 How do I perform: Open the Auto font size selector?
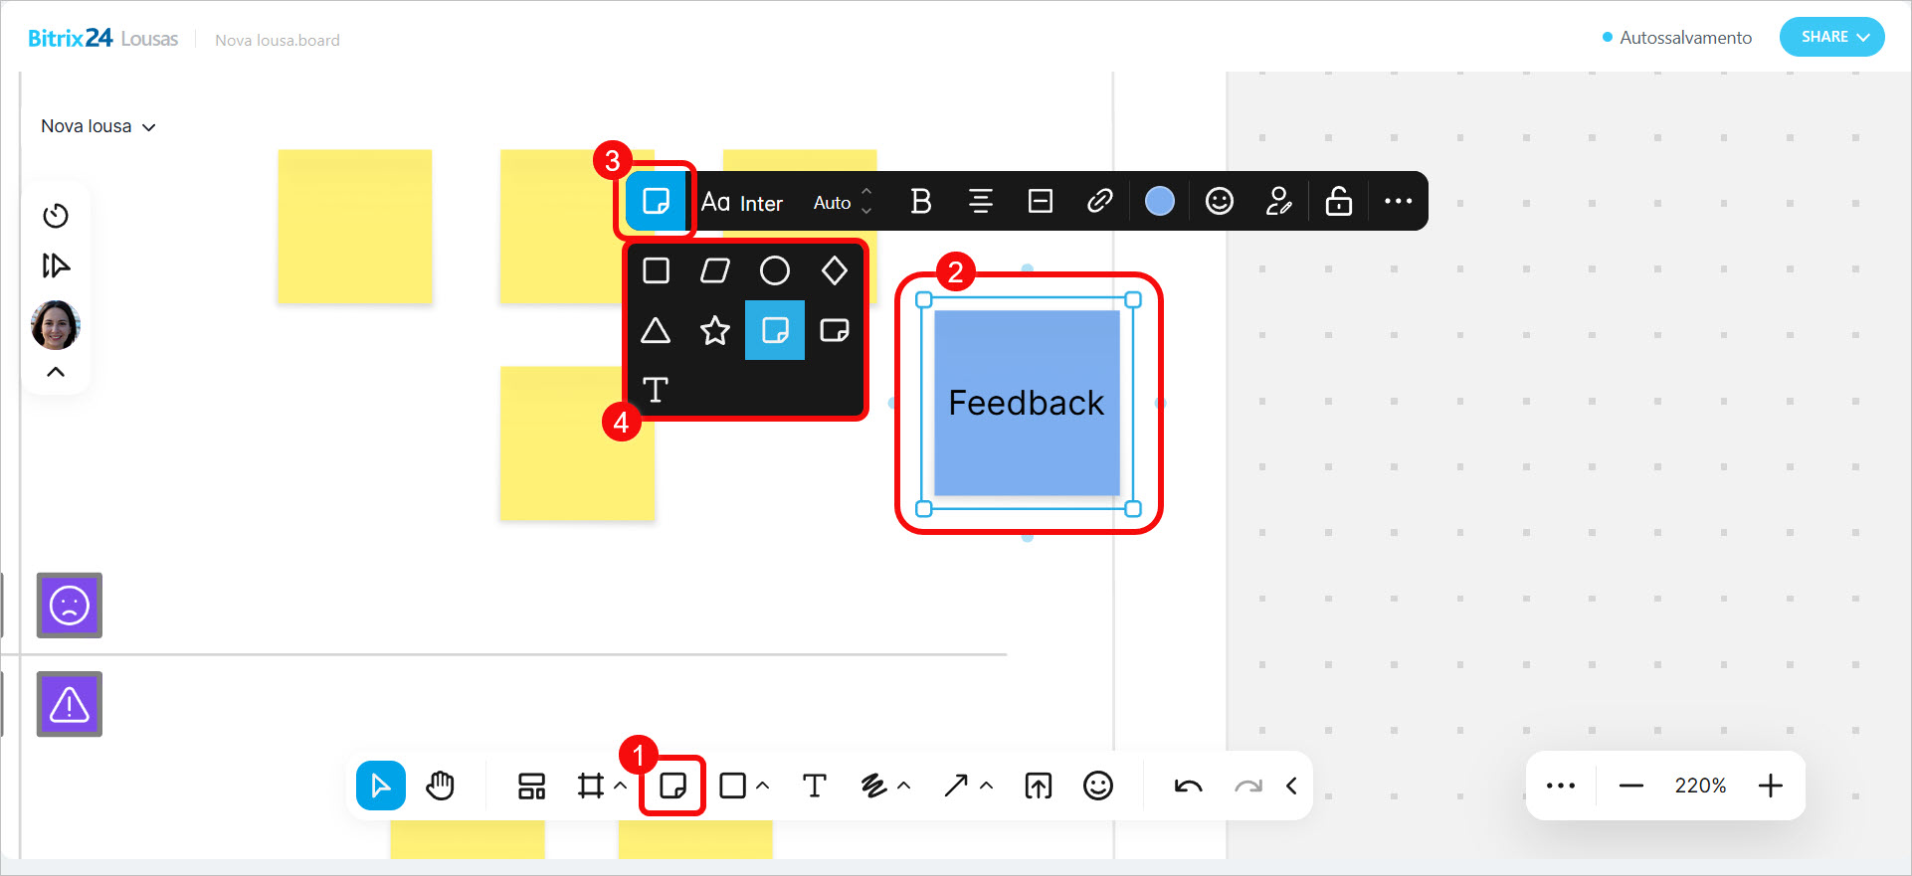pos(842,202)
